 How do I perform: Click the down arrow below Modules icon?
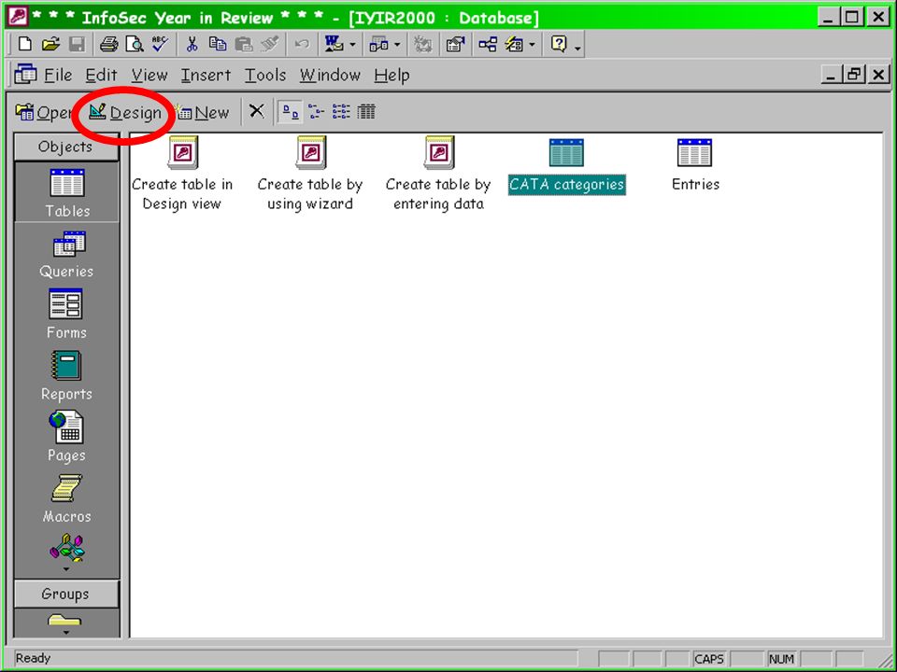point(66,569)
